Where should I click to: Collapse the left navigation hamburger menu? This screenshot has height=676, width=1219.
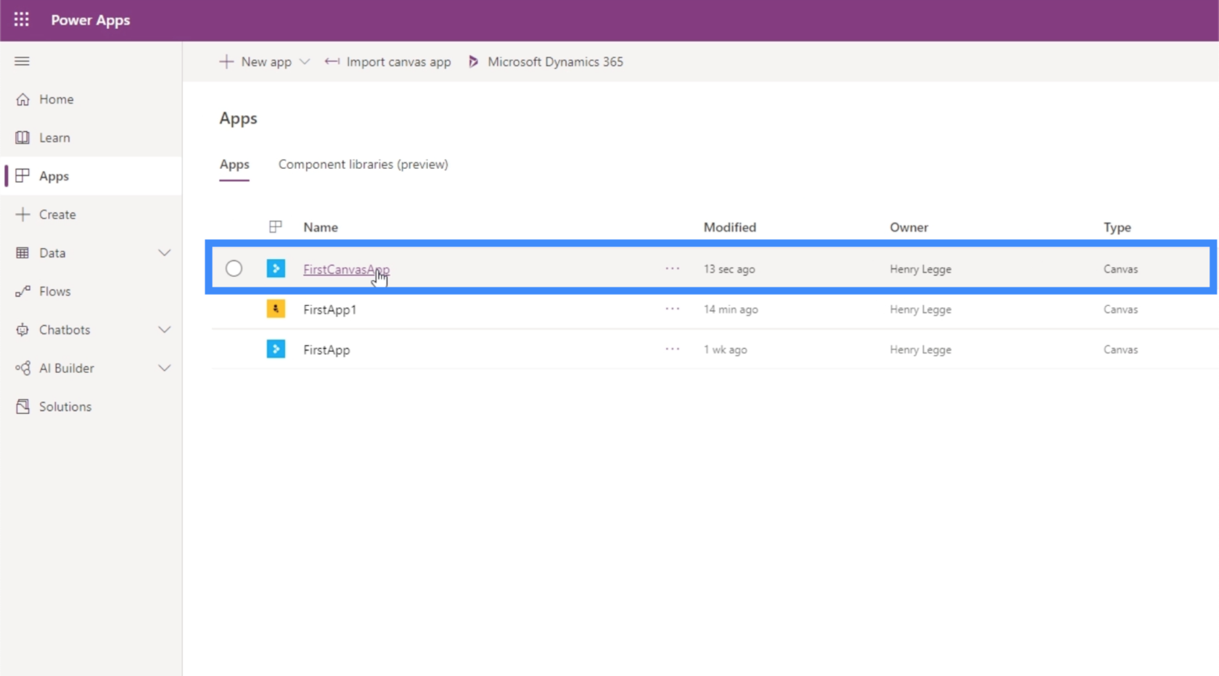point(22,61)
